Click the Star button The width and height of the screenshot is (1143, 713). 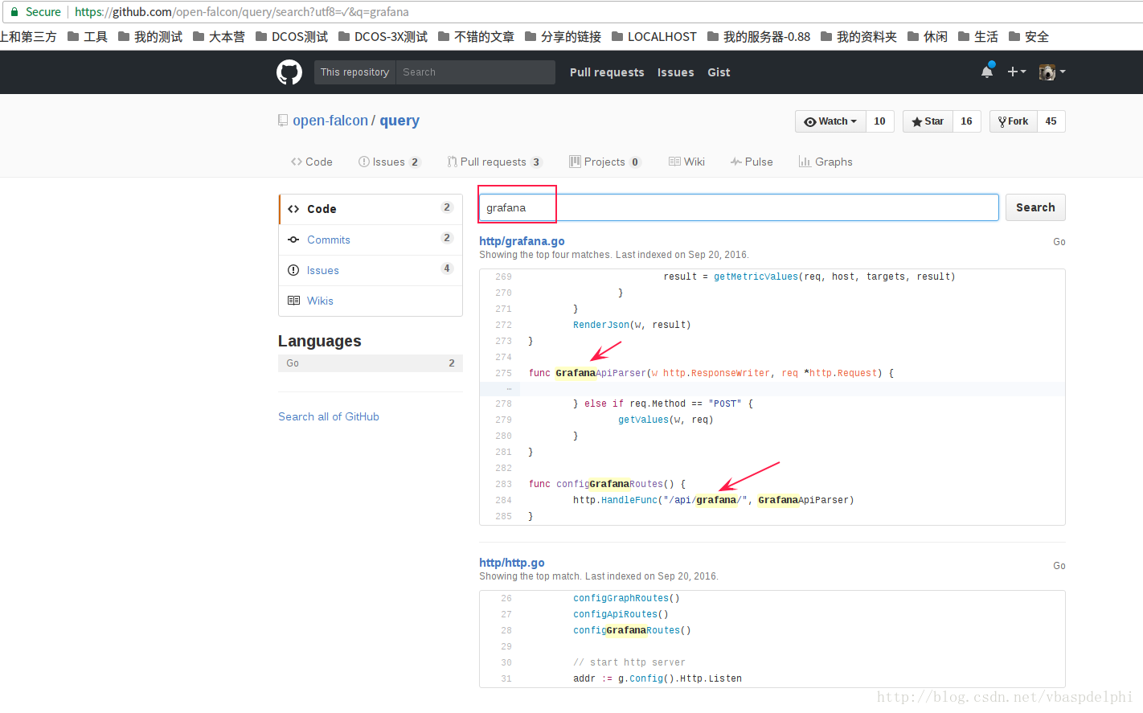tap(928, 121)
